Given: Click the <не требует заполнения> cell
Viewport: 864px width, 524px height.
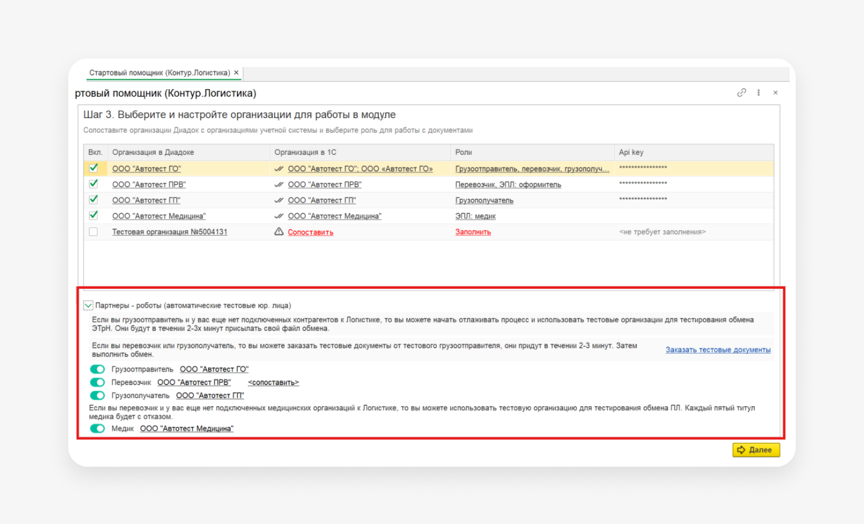Looking at the screenshot, I should (694, 232).
